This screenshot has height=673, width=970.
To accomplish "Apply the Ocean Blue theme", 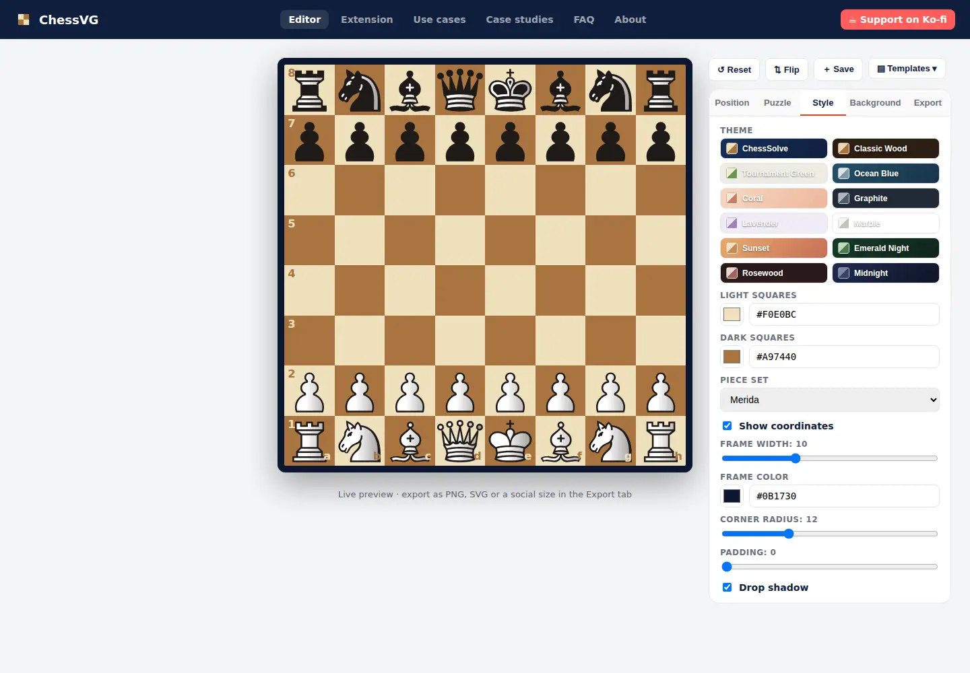I will tap(885, 174).
